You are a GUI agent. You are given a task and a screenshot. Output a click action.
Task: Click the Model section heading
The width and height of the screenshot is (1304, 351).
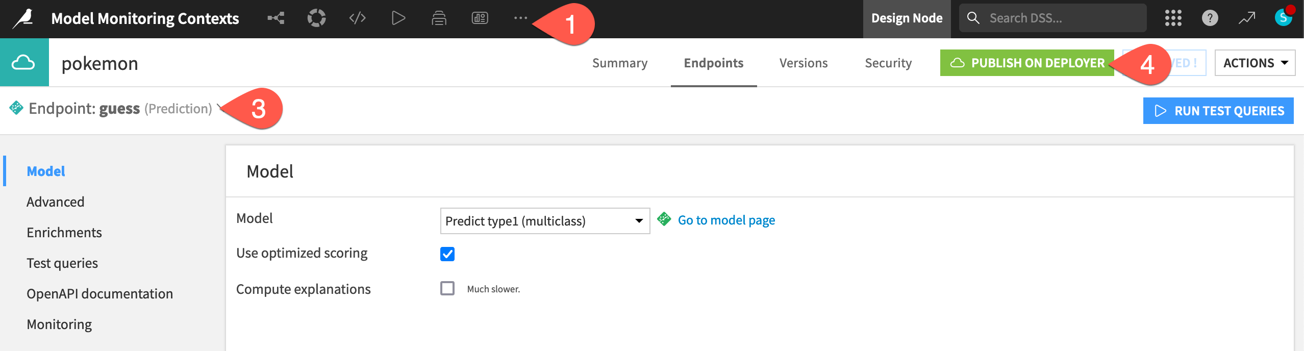point(270,171)
